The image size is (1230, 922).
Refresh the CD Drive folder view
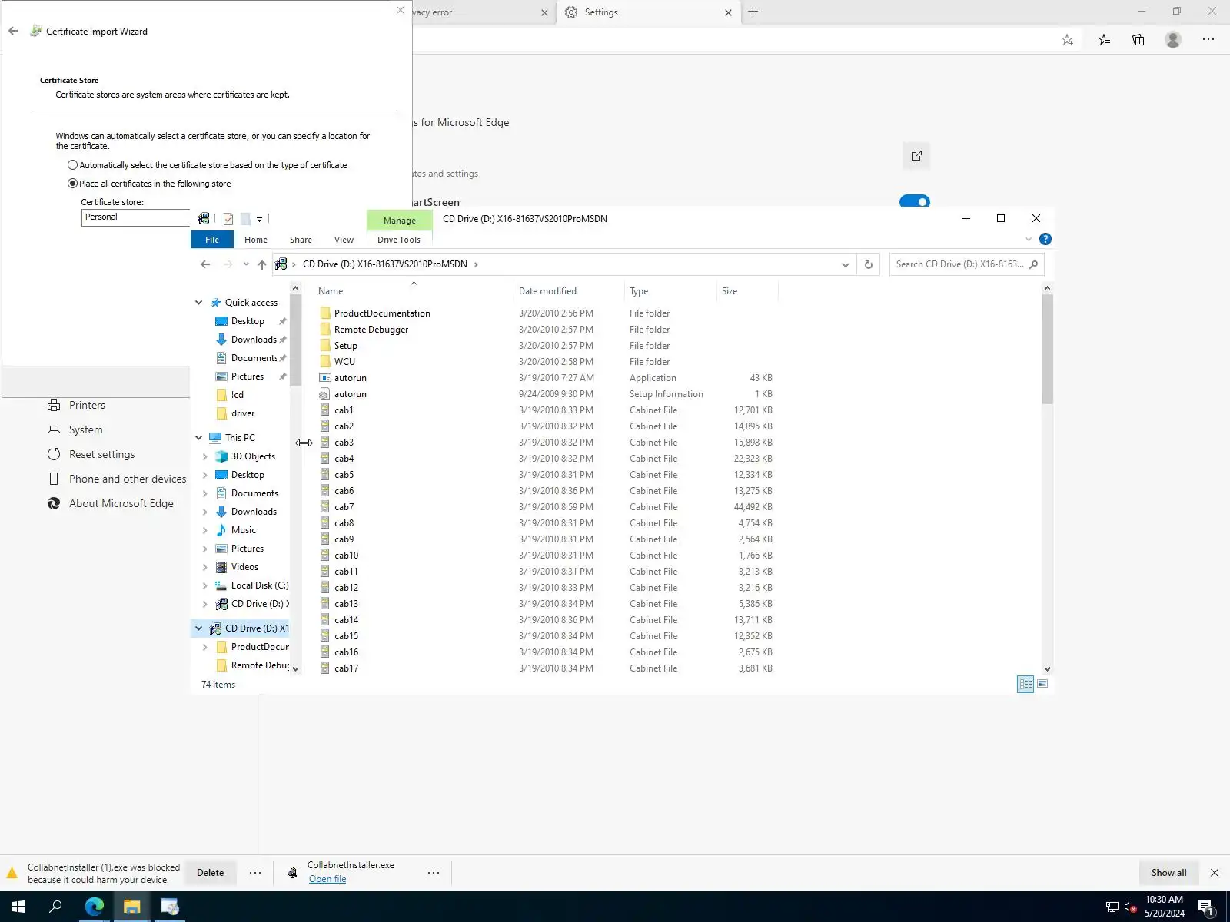pos(869,264)
